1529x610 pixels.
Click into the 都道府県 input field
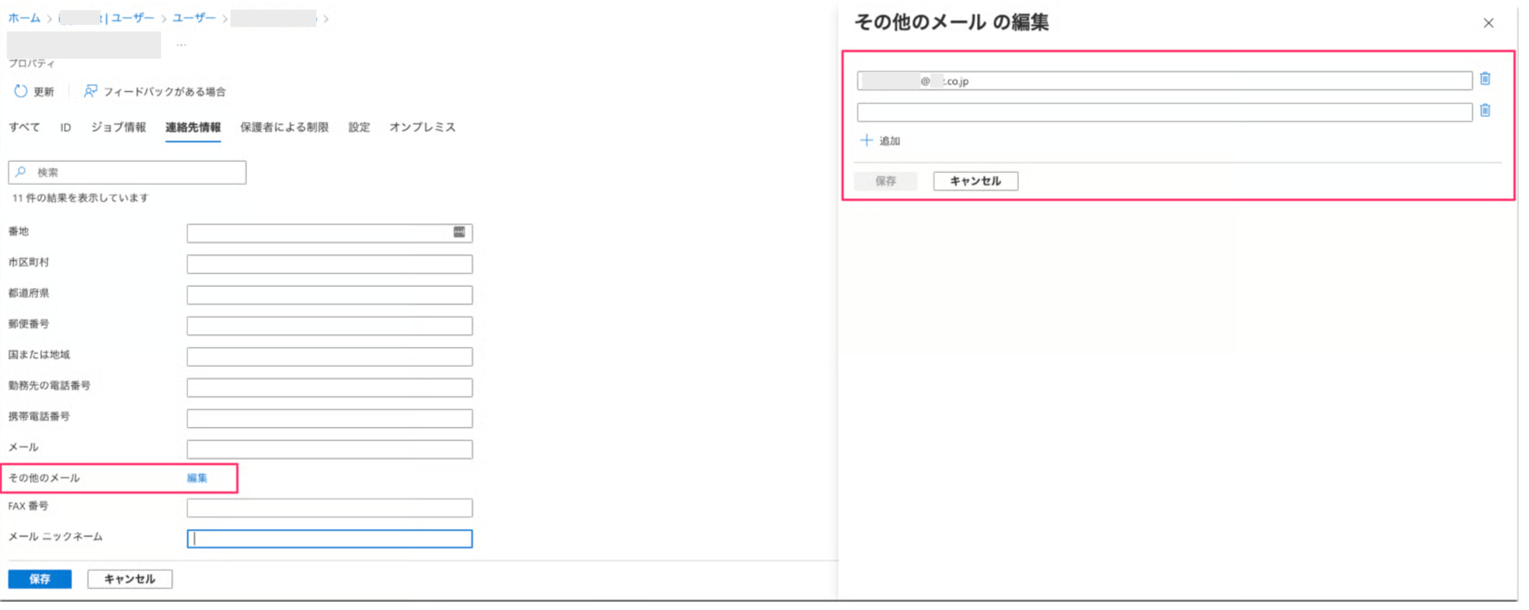330,296
